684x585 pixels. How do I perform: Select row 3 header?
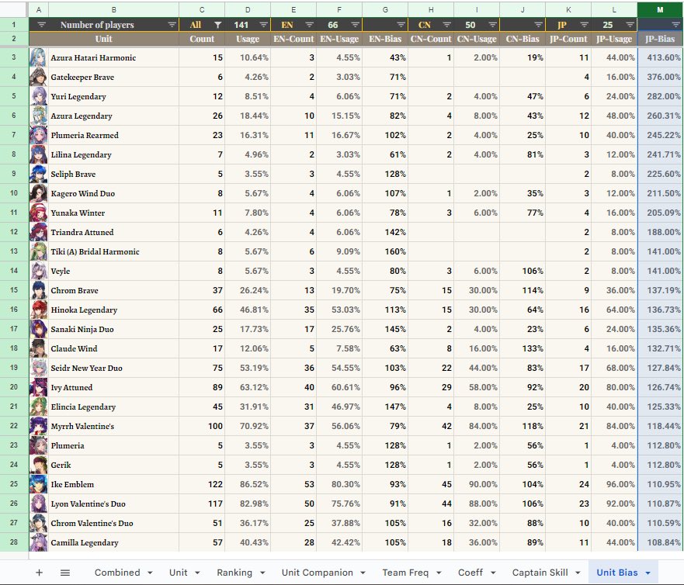[x=14, y=57]
